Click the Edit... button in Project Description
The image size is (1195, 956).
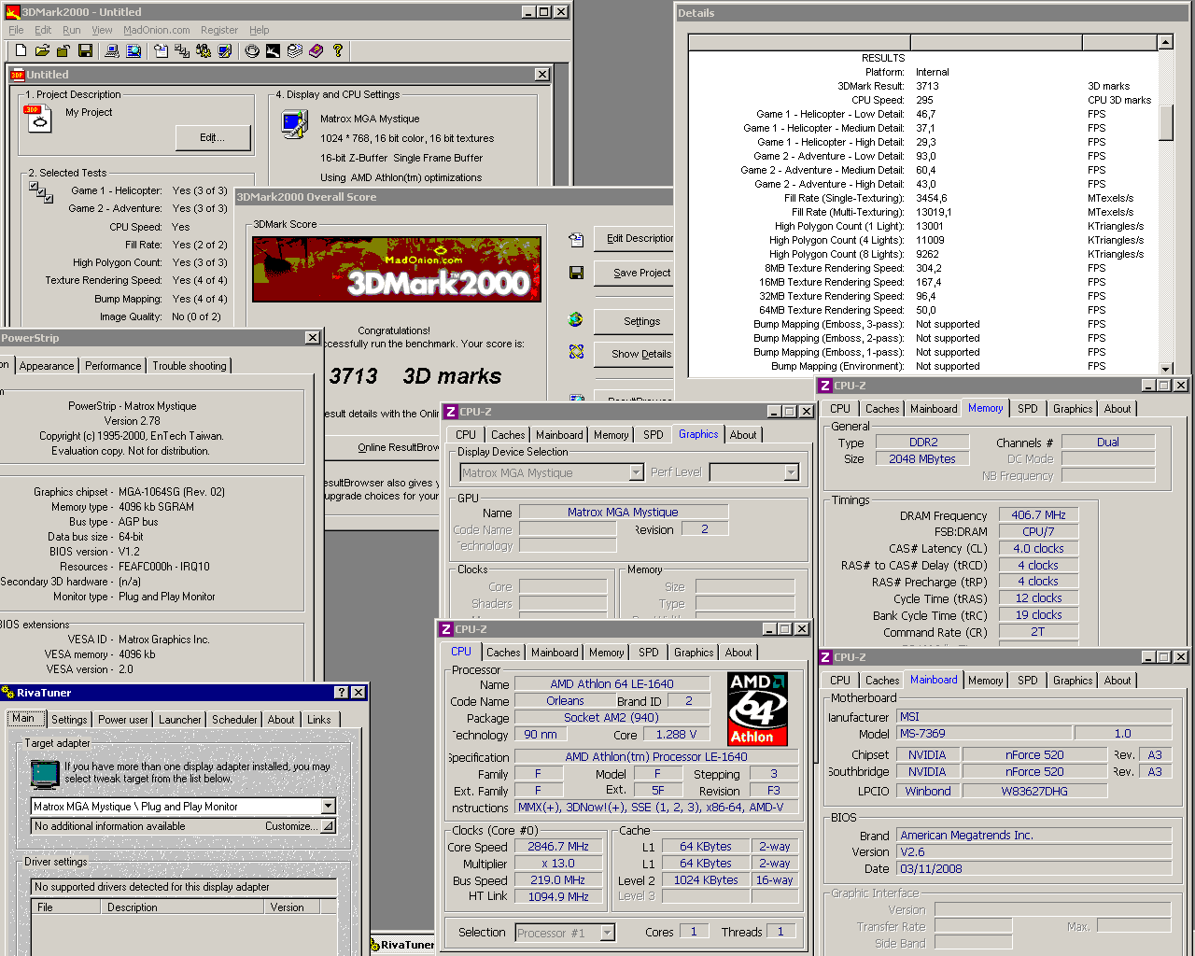pyautogui.click(x=213, y=137)
